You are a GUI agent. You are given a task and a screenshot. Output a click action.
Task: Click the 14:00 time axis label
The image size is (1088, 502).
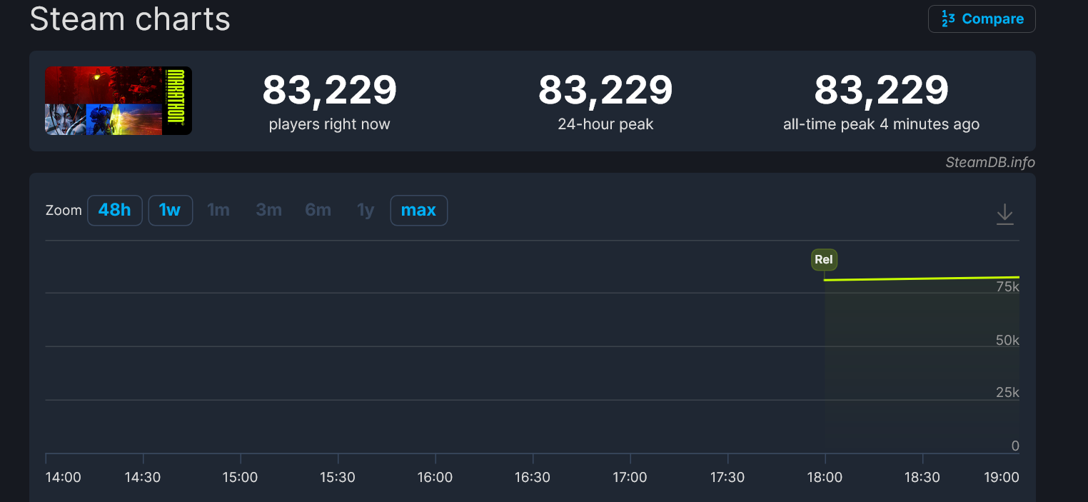pos(64,477)
